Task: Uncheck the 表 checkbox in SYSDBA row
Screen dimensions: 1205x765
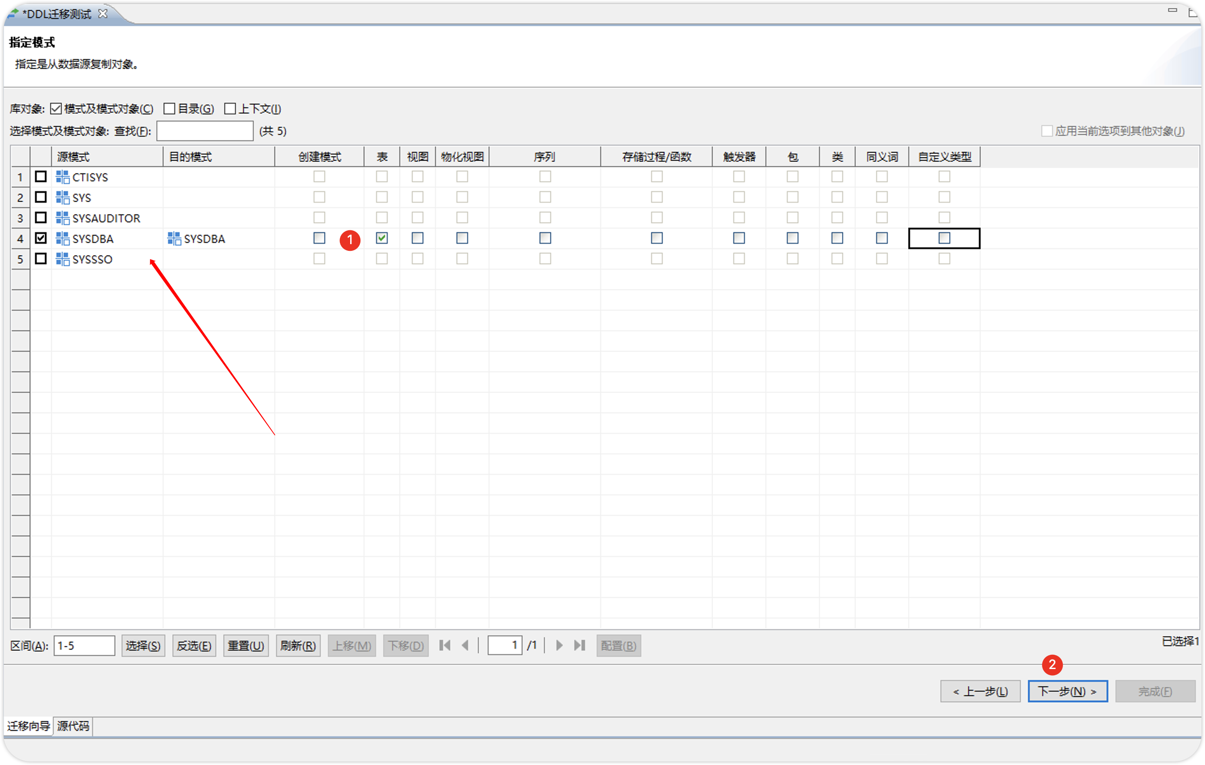Action: (x=382, y=238)
